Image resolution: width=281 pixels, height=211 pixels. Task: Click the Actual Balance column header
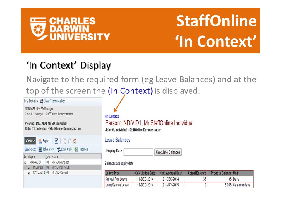click(x=196, y=173)
